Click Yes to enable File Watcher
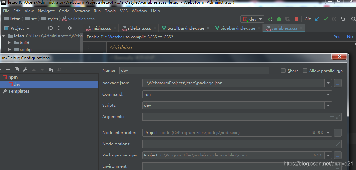This screenshot has width=356, height=170. 337,37
